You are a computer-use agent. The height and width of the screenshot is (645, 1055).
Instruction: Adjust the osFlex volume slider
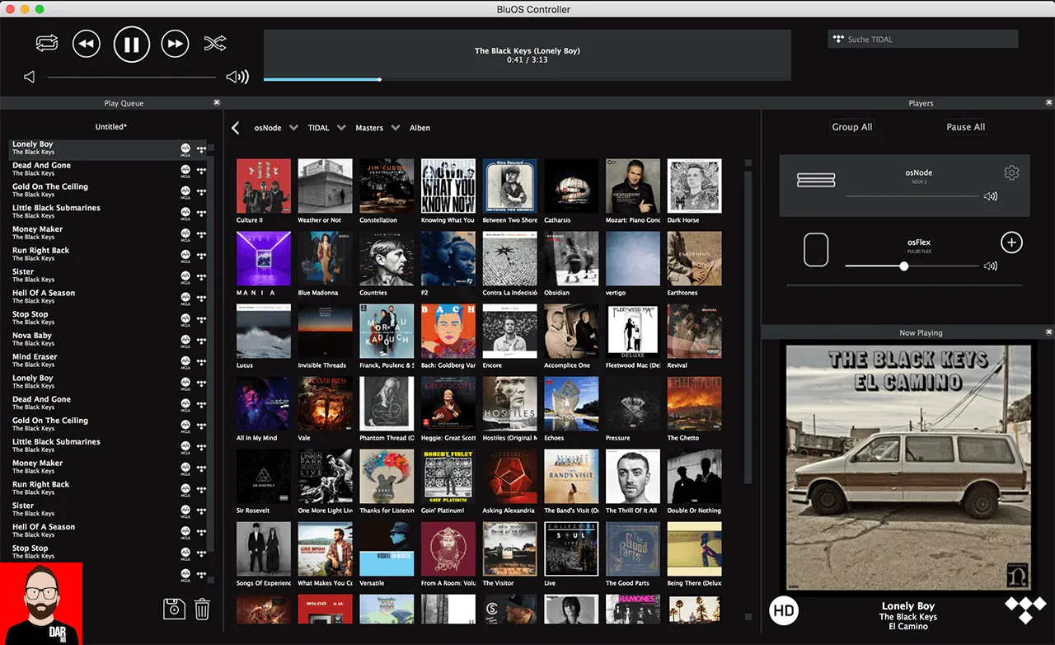pyautogui.click(x=912, y=266)
